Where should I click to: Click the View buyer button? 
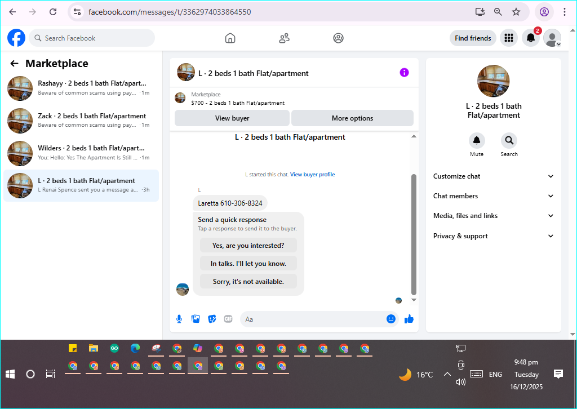point(232,118)
